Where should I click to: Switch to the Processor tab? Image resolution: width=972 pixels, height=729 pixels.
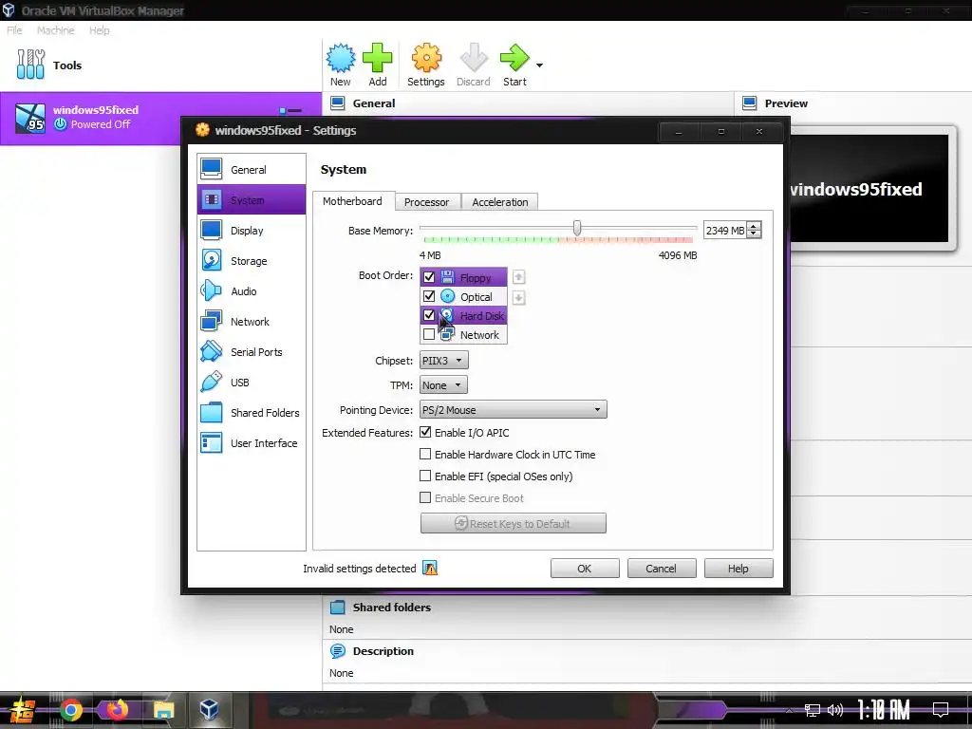coord(426,202)
